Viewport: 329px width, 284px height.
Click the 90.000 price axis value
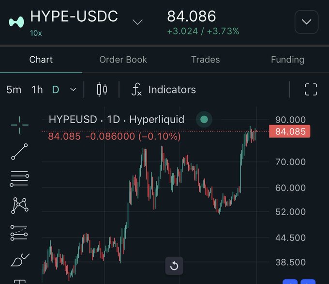pyautogui.click(x=290, y=120)
